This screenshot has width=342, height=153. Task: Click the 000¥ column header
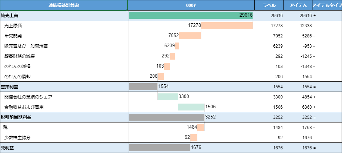coord(191,5)
